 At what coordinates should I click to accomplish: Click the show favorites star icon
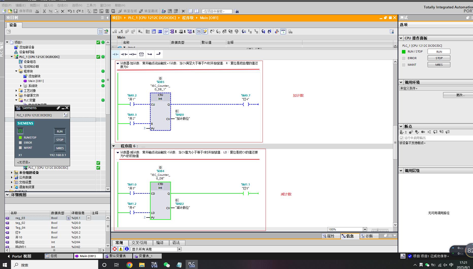coord(205,31)
